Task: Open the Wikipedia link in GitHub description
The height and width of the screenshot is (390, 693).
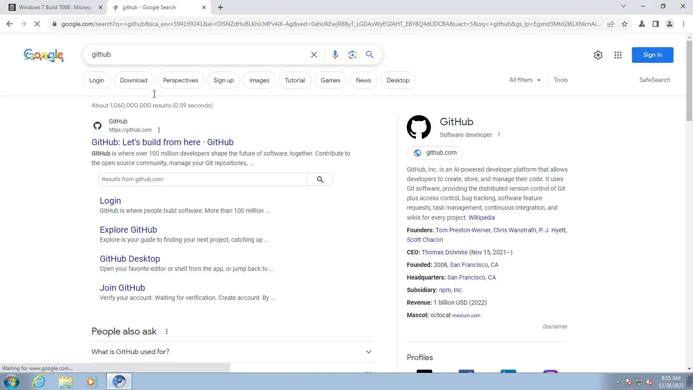Action: point(482,218)
